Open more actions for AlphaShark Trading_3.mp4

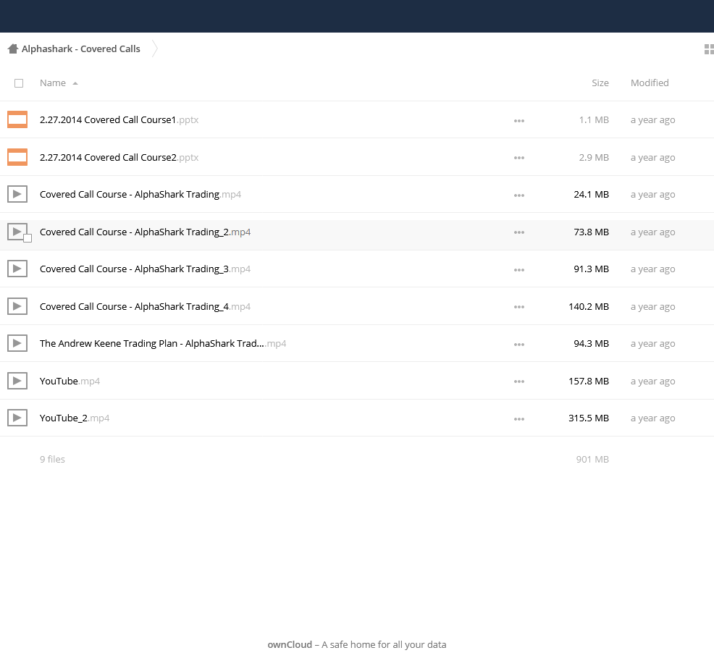click(x=519, y=270)
